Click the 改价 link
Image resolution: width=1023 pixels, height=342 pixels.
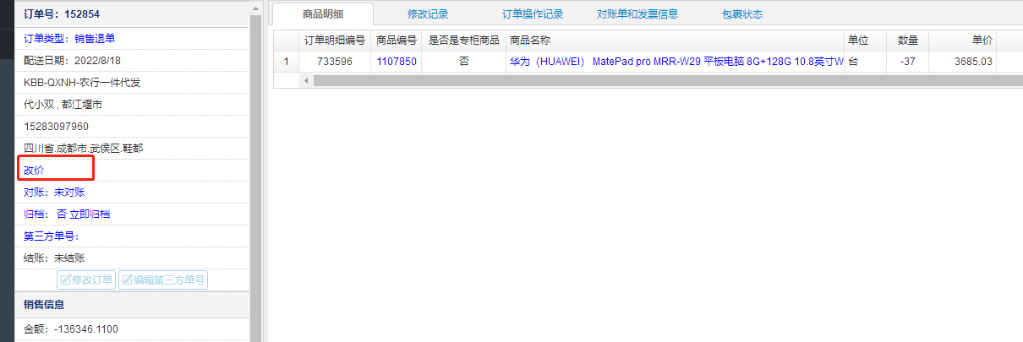[35, 171]
